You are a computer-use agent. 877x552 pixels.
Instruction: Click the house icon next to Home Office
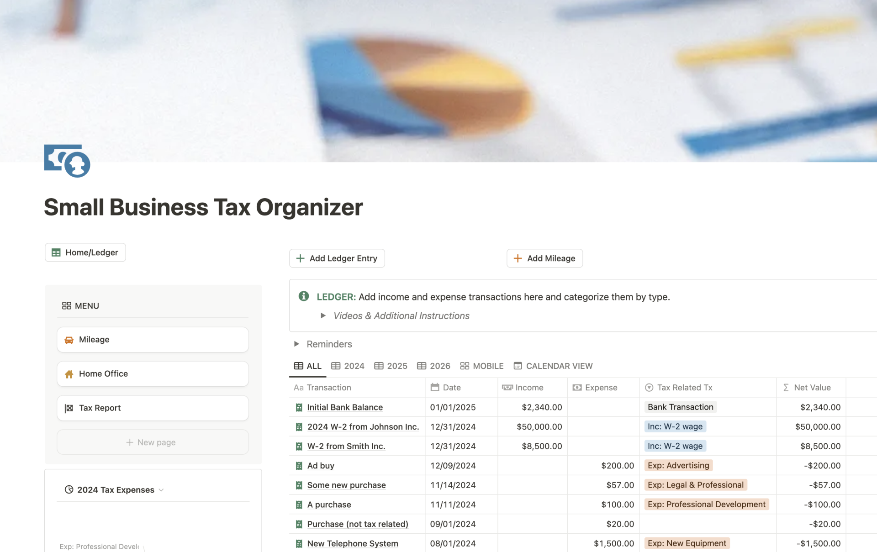69,374
